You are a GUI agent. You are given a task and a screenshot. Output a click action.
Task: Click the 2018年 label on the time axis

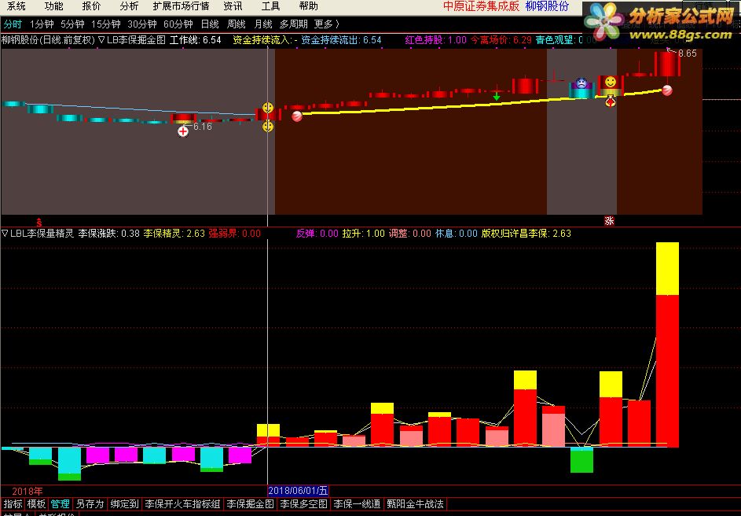pos(27,492)
